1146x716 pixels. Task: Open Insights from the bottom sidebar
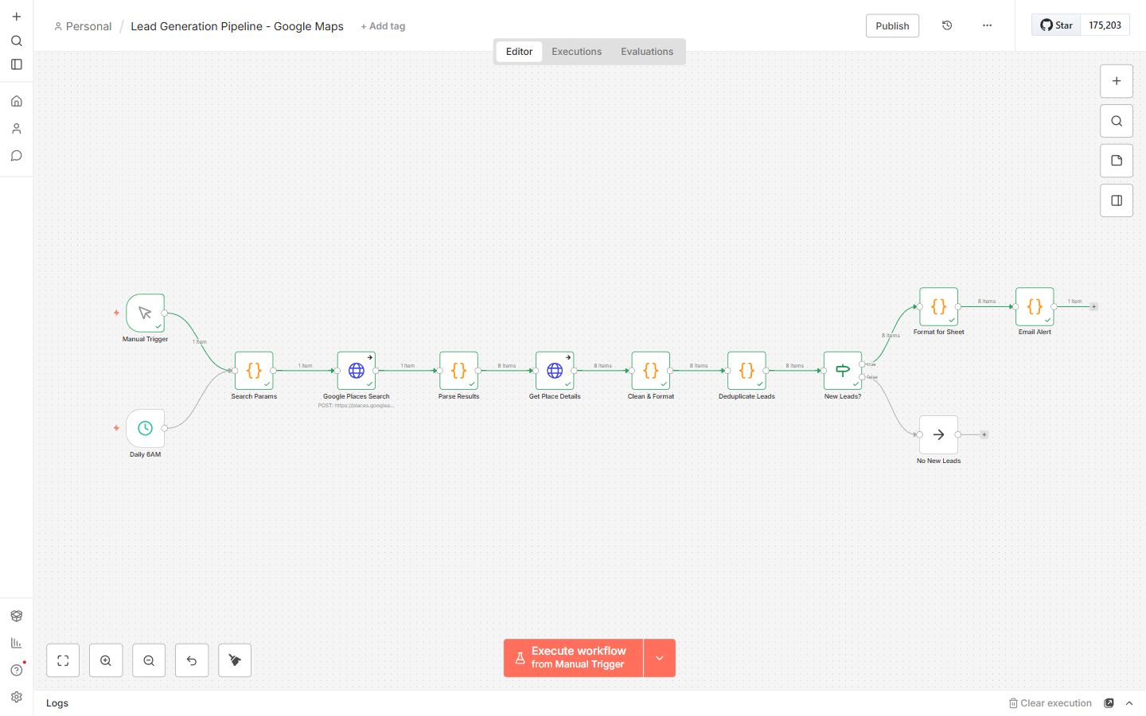tap(16, 642)
